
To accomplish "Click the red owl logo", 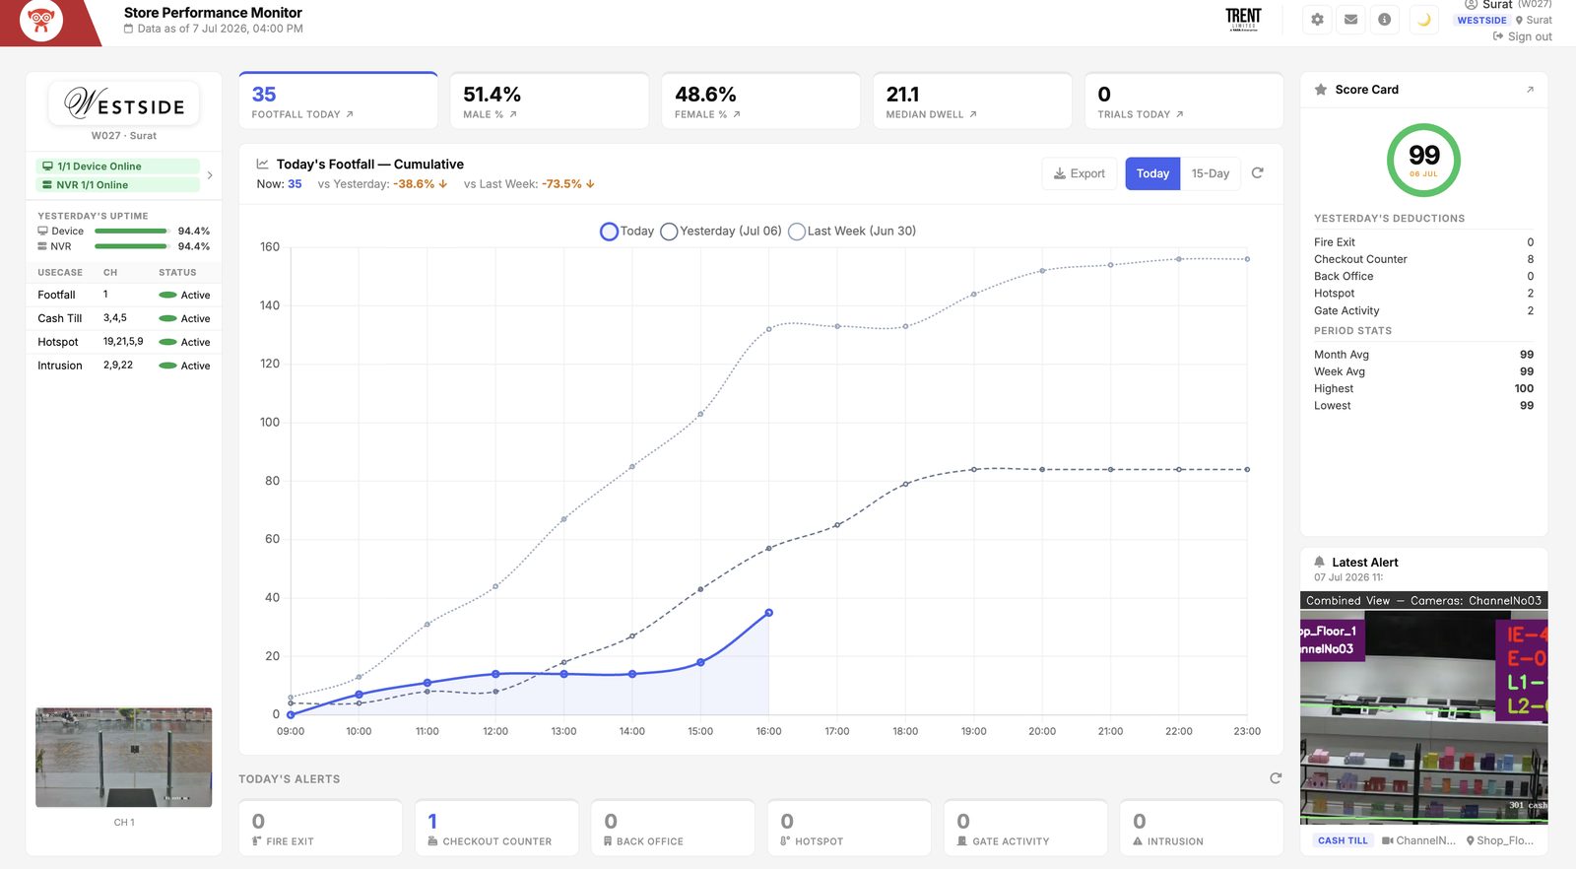I will [x=41, y=20].
